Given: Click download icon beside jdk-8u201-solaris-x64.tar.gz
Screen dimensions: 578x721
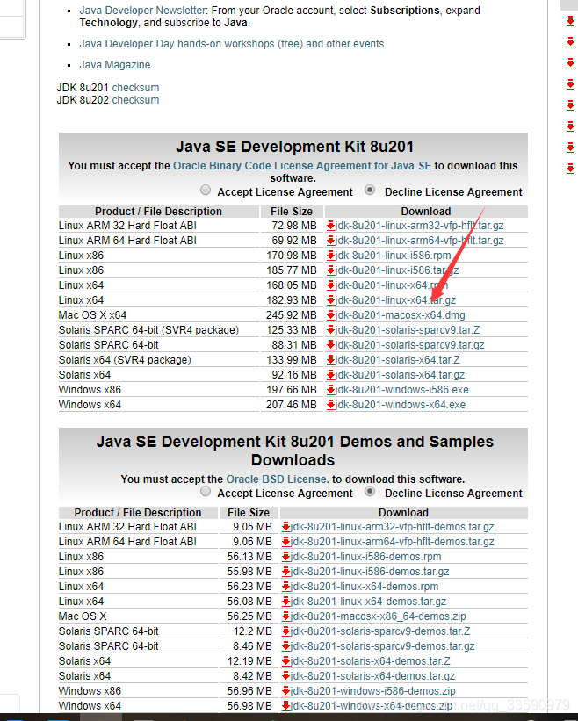Looking at the screenshot, I should pos(330,375).
